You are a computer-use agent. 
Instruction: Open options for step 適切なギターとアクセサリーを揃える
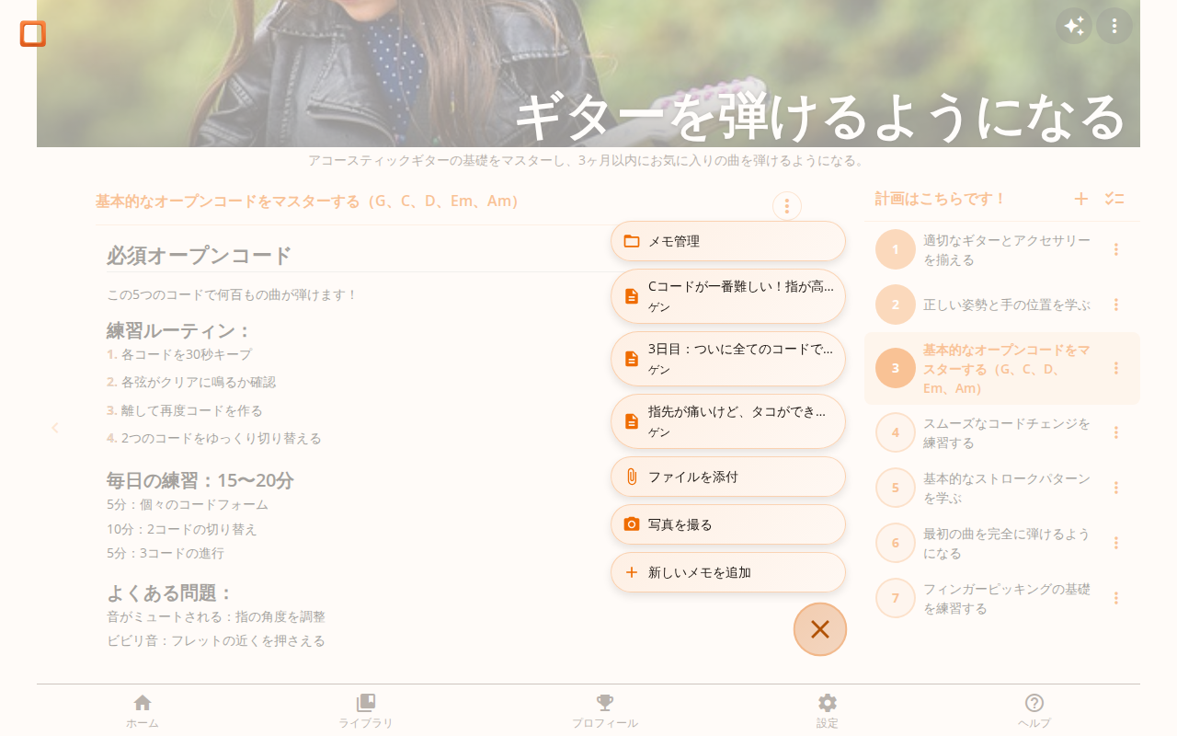click(1116, 249)
